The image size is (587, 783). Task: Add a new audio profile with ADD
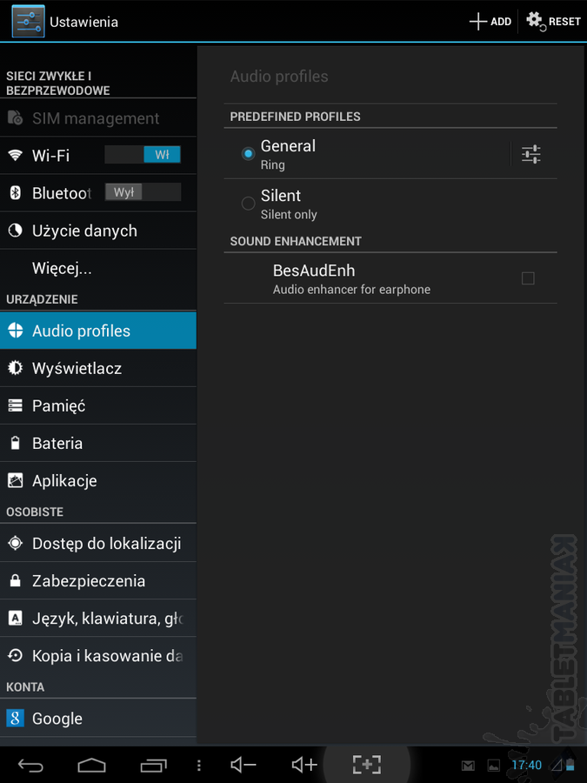click(x=490, y=22)
